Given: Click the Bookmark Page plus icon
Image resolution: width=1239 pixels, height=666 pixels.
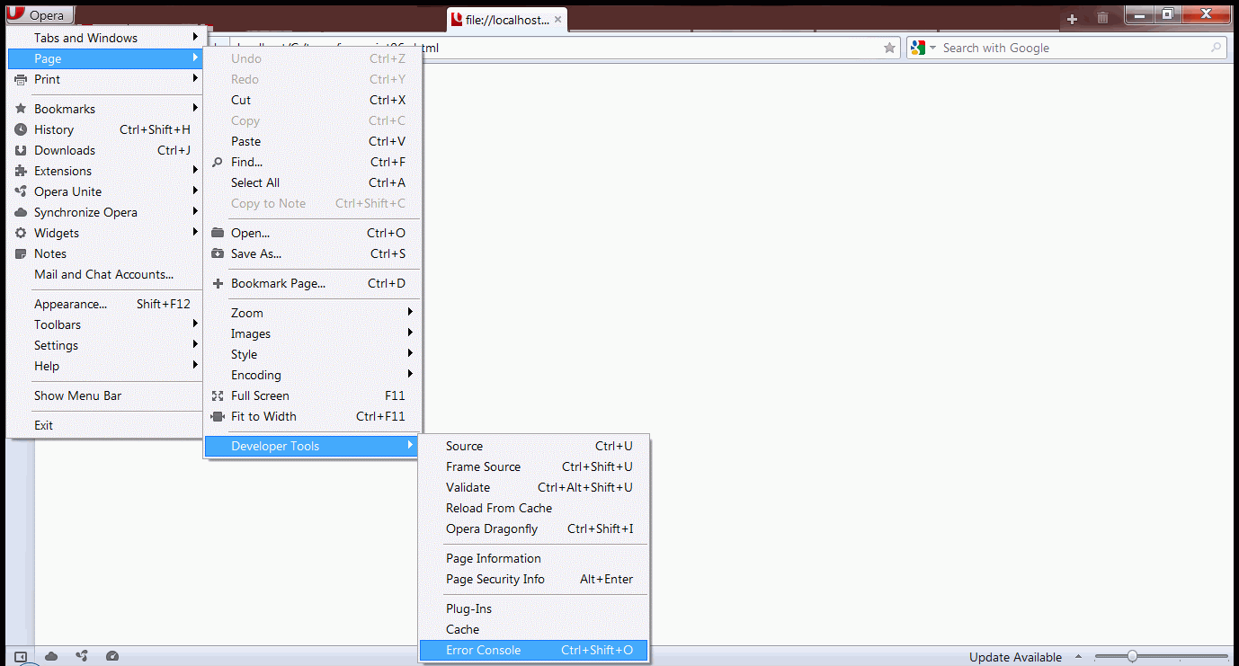Looking at the screenshot, I should click(x=217, y=283).
